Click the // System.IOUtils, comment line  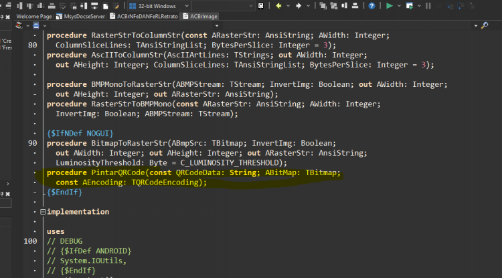87,261
